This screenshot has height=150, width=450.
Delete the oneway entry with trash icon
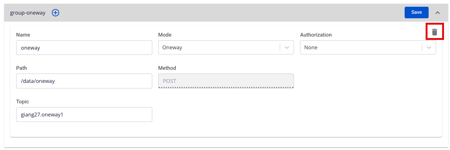coord(435,32)
